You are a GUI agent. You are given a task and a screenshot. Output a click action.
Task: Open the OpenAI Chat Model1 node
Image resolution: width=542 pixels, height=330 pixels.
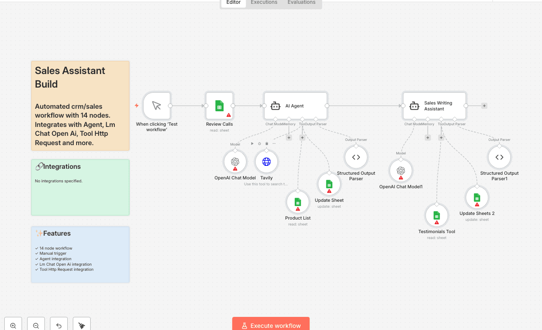(401, 170)
